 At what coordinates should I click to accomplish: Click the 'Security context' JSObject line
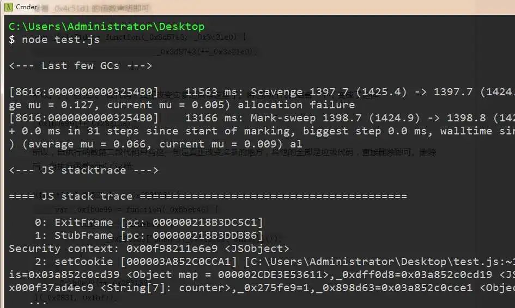click(x=149, y=249)
